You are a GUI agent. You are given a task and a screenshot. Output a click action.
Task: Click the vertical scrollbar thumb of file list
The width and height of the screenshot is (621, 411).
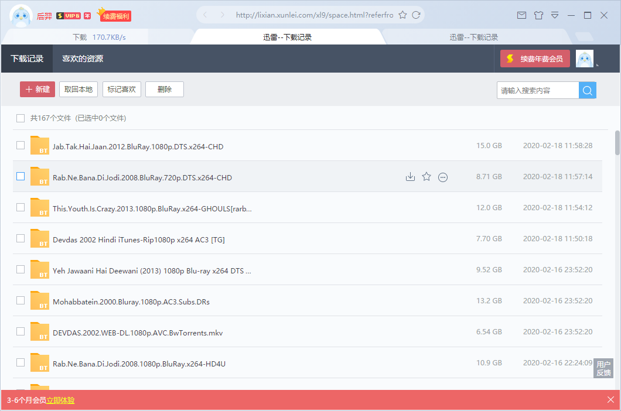(x=617, y=142)
